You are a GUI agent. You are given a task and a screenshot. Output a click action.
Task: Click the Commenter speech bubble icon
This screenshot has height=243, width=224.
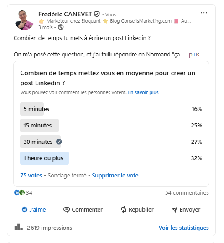67,210
